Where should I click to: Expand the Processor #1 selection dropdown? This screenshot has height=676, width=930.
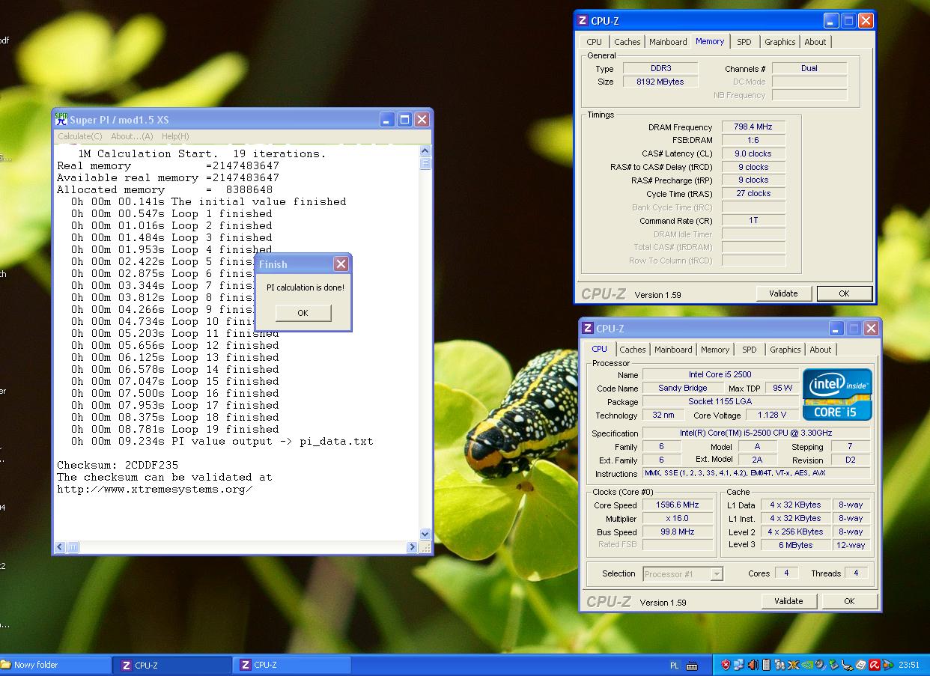coord(717,574)
